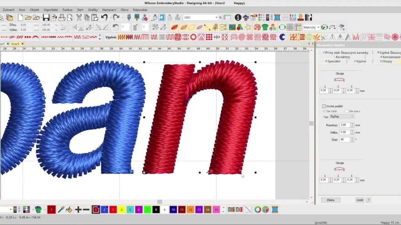Open the Zobrazit menu
Image resolution: width=401 pixels, height=225 pixels.
(8, 10)
